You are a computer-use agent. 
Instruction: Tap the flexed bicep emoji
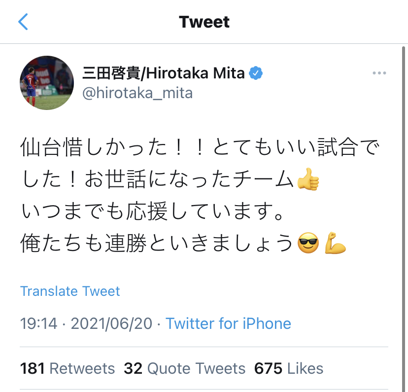click(x=336, y=244)
